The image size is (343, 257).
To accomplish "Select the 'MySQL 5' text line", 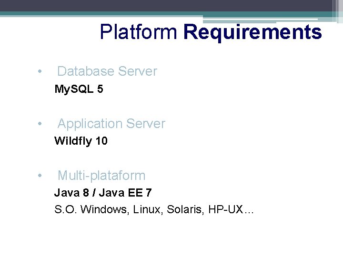I will pyautogui.click(x=79, y=89).
